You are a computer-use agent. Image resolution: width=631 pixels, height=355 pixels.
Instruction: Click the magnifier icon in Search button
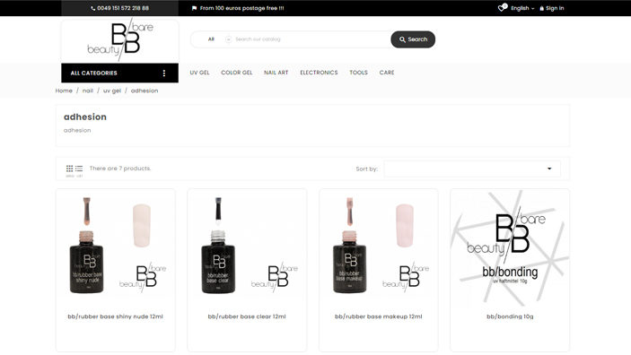[402, 39]
